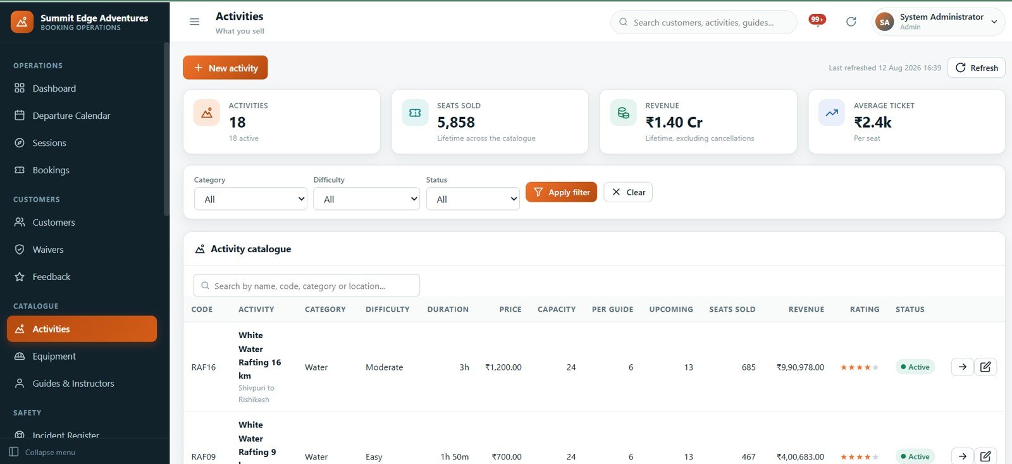Click Active status badge of RAF09

[915, 456]
